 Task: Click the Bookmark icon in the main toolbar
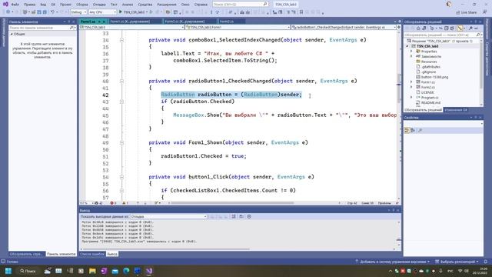pyautogui.click(x=301, y=12)
